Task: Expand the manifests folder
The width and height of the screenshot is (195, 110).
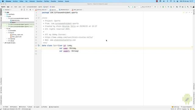Action: pos(5,14)
